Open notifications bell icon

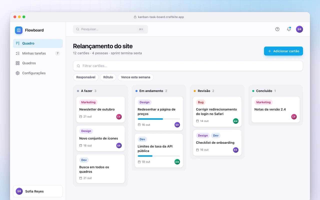click(289, 29)
